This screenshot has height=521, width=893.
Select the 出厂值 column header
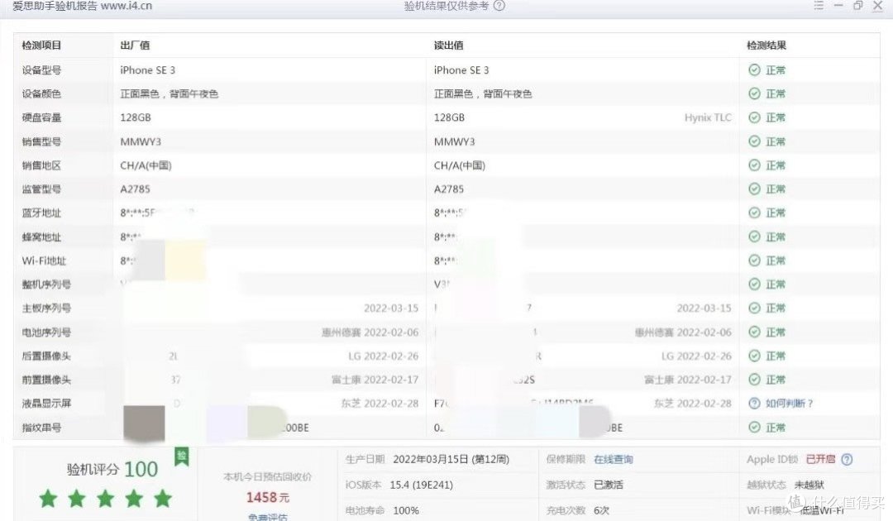[x=135, y=45]
